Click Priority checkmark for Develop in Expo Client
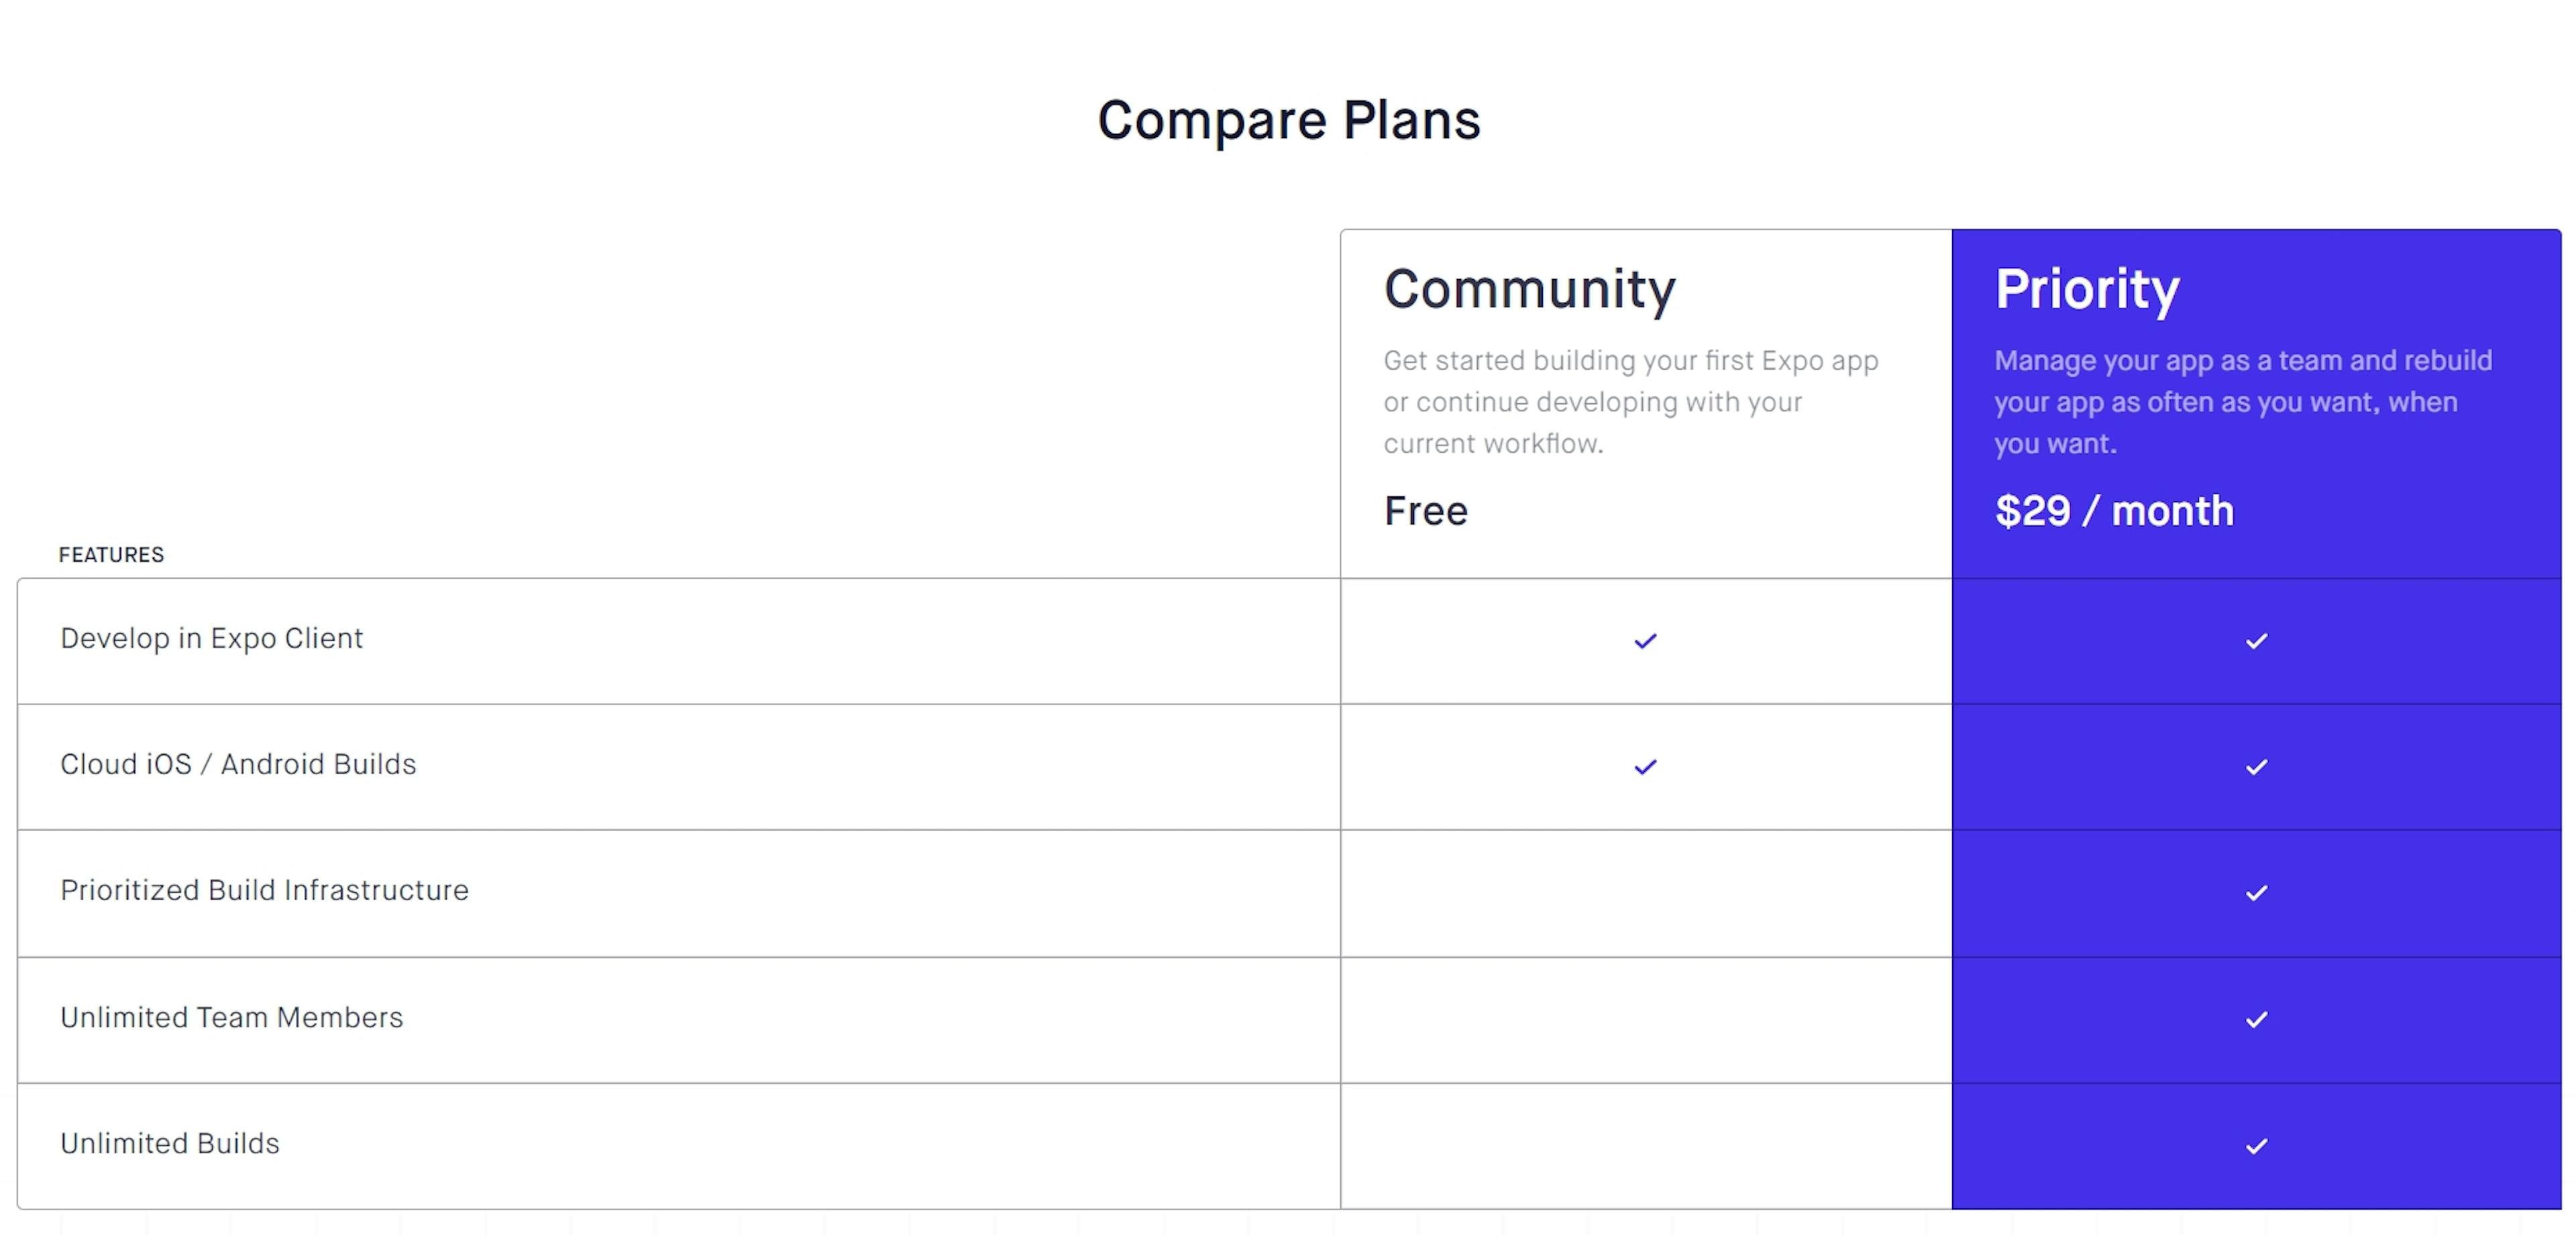This screenshot has height=1235, width=2576. (x=2256, y=641)
